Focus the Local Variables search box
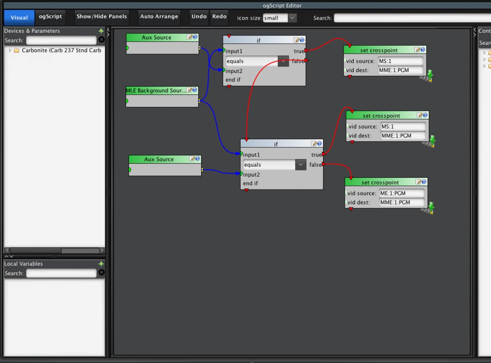491x363 pixels. tap(61, 273)
